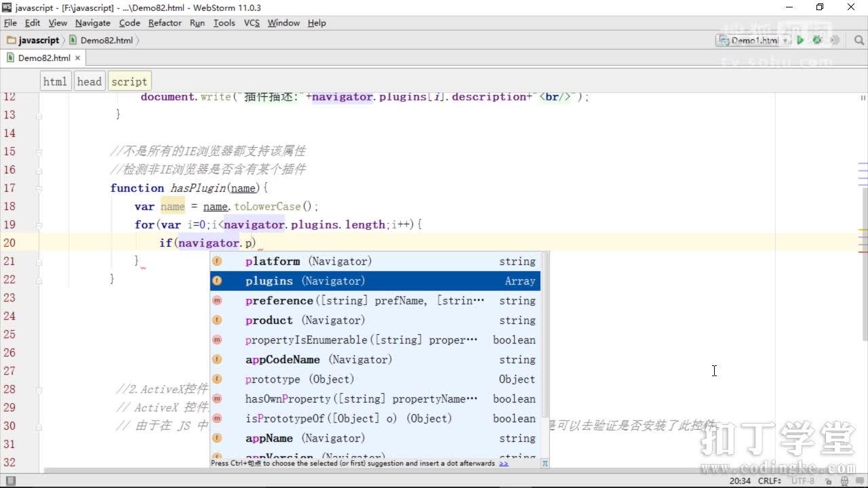The width and height of the screenshot is (868, 488).
Task: Collapse the hasPlugin function with its fold arrow
Action: pos(39,188)
